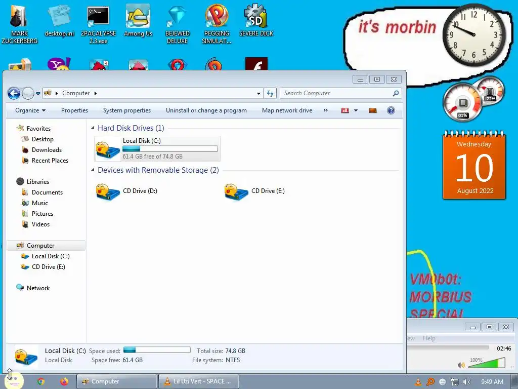The image size is (518, 389).
Task: Click the Change your view icon
Action: 345,110
